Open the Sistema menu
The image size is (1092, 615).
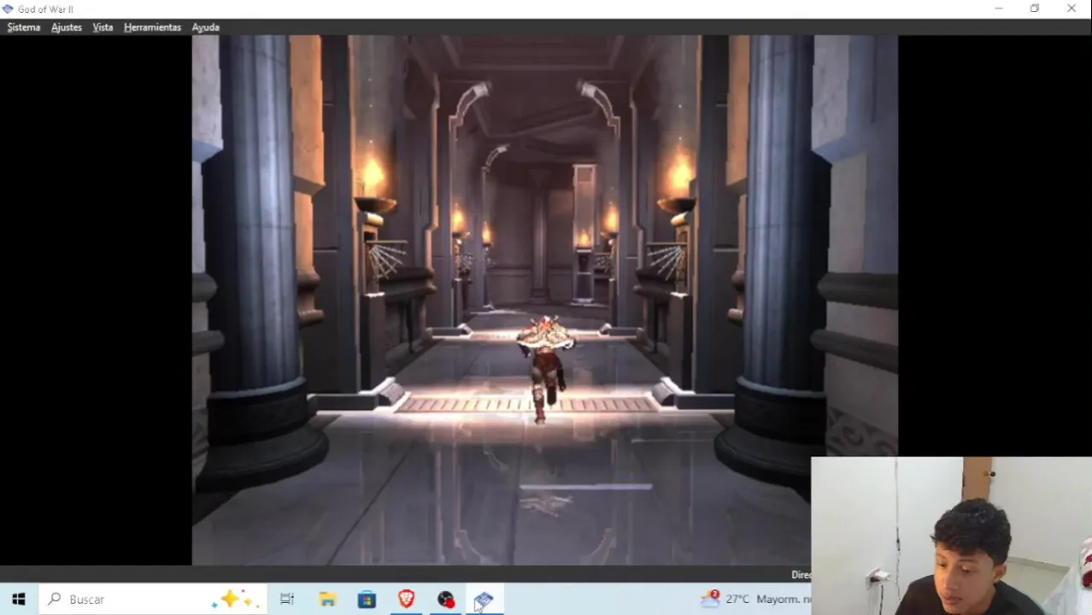pos(24,27)
